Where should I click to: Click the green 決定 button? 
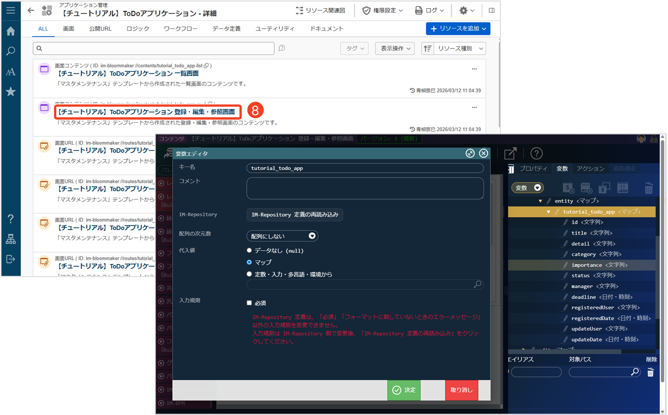coord(404,390)
